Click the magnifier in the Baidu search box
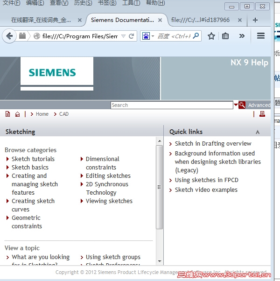 pyautogui.click(x=196, y=36)
